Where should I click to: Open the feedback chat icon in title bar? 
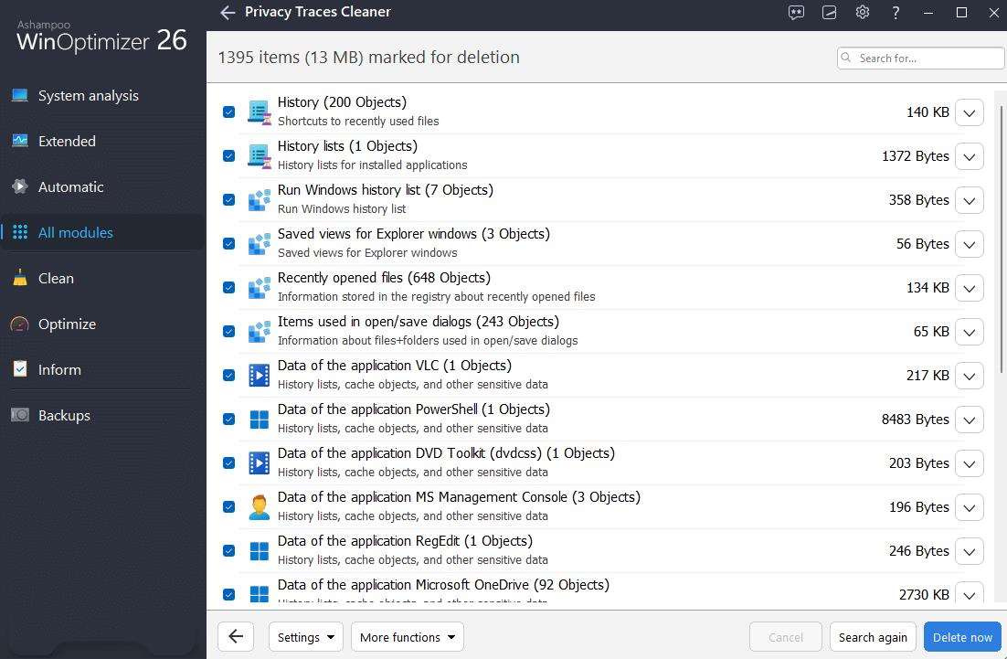[x=796, y=13]
